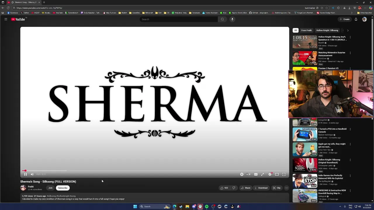Open options for Apple got my wife video
This screenshot has height=210, width=374.
[x=350, y=144]
